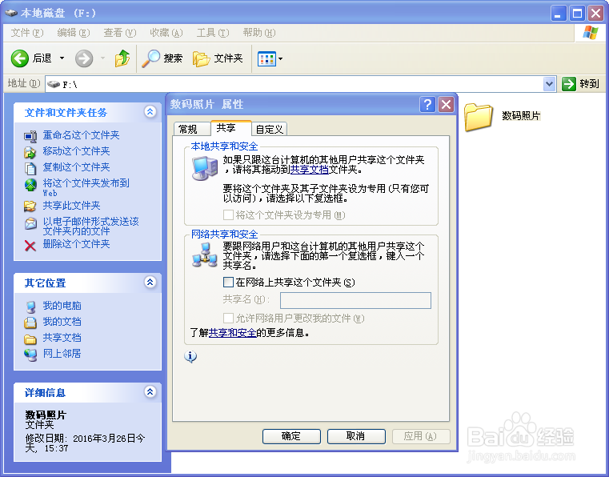
Task: Click the grey Forward arrow icon
Action: pyautogui.click(x=84, y=58)
